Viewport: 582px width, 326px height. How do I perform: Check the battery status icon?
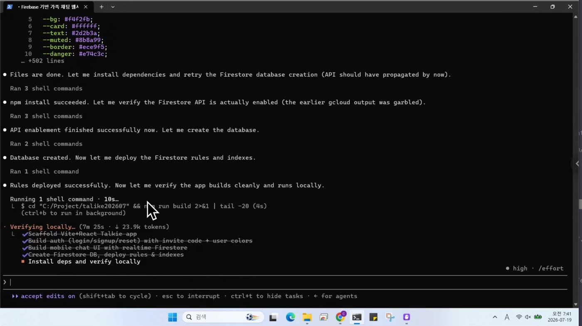click(538, 317)
